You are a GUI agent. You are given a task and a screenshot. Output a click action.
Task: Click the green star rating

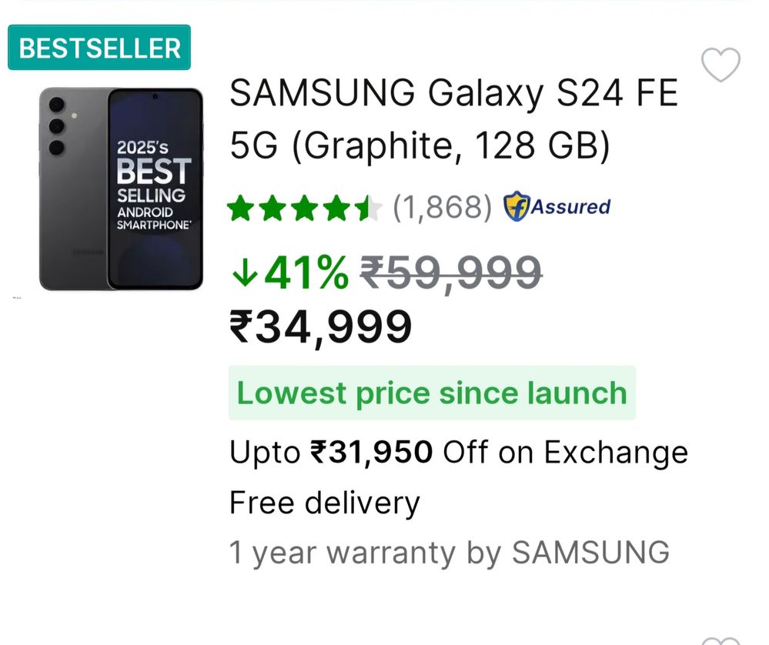[x=305, y=208]
